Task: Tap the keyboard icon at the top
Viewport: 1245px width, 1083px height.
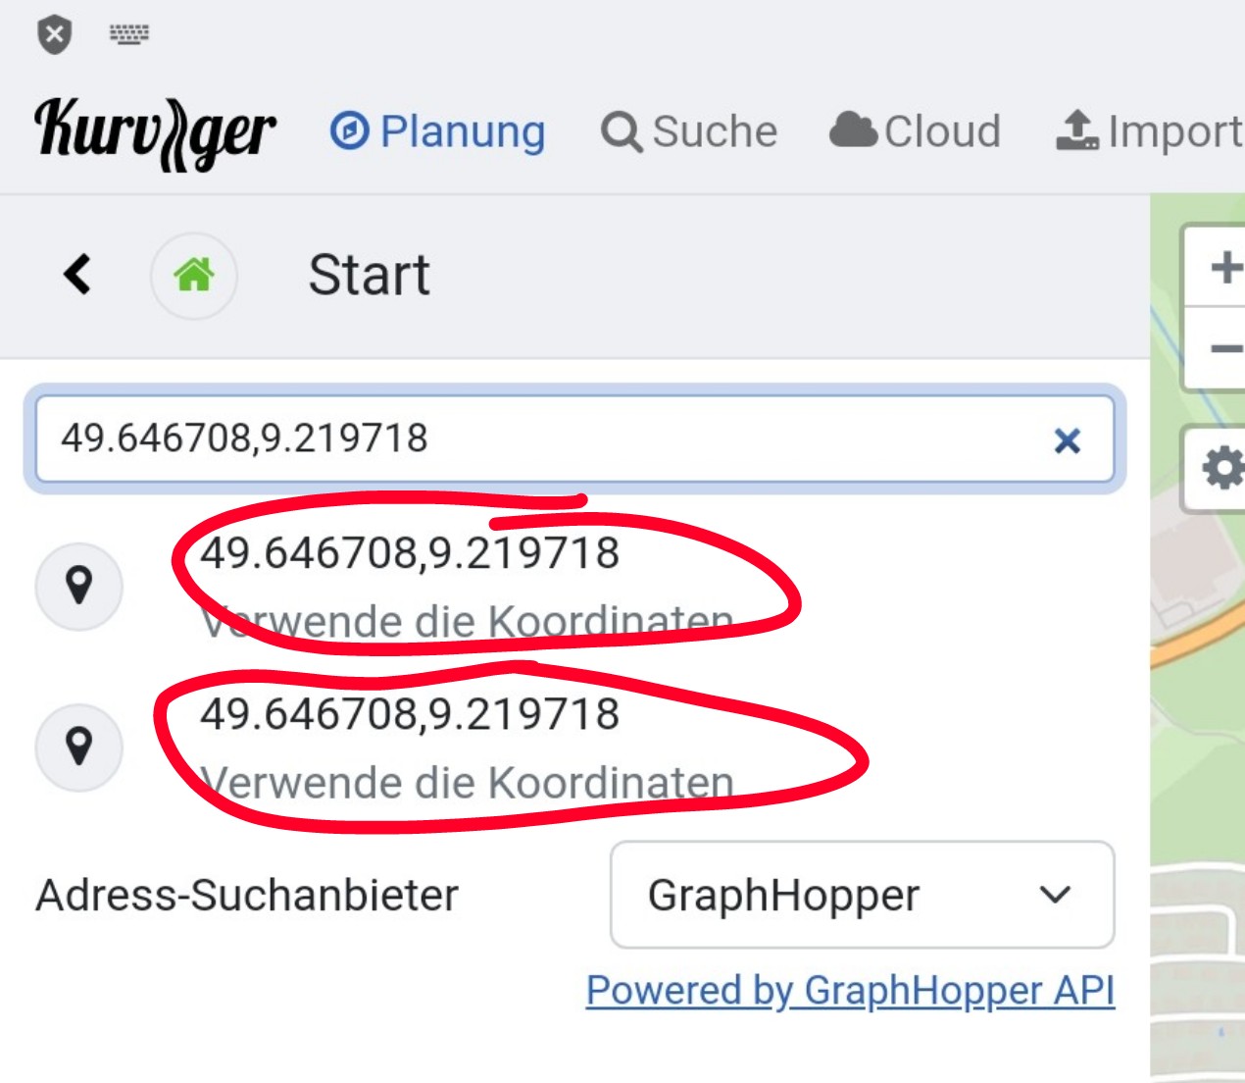Action: pos(128,35)
